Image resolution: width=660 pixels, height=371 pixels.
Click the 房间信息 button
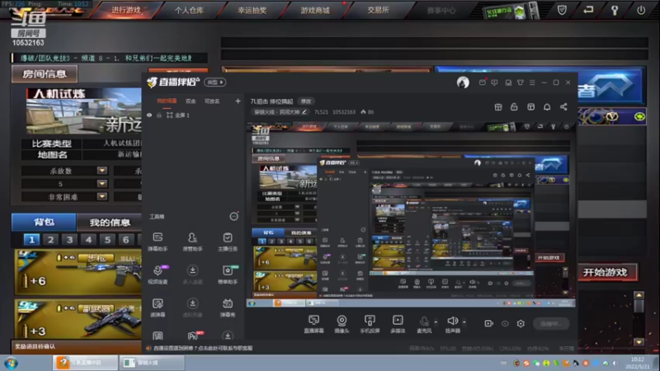point(45,74)
